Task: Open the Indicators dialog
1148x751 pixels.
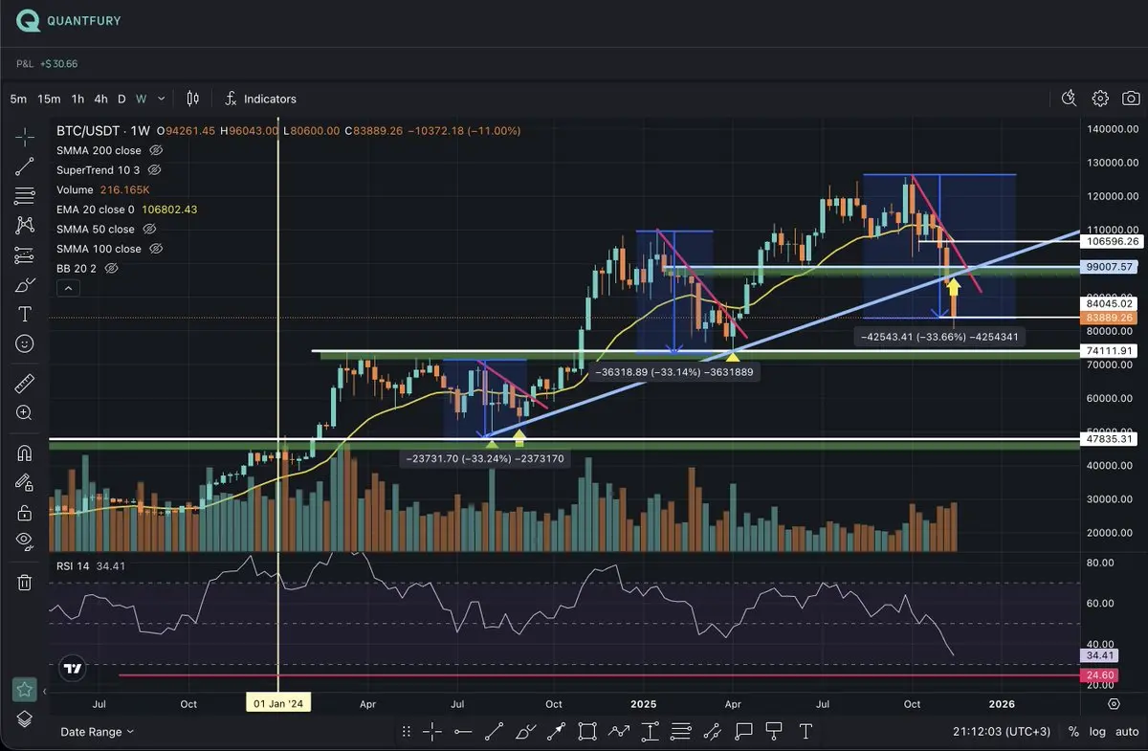Action: (260, 99)
